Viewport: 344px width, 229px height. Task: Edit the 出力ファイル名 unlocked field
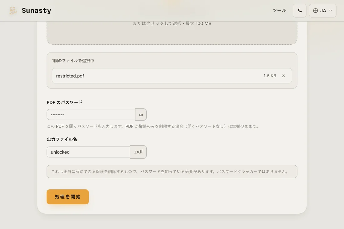point(88,152)
